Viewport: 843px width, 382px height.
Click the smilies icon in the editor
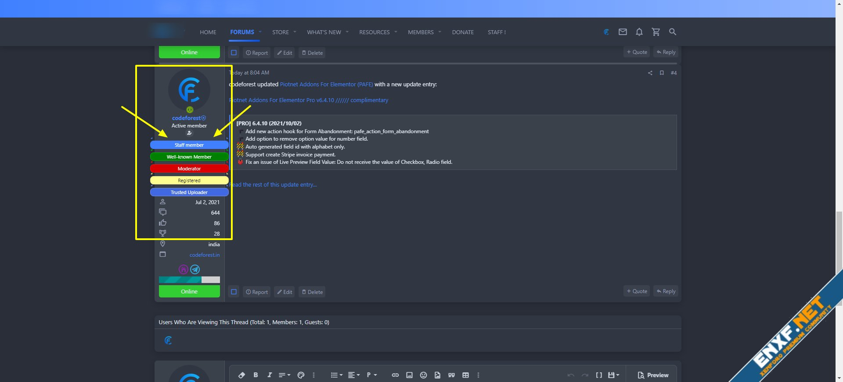tap(423, 375)
